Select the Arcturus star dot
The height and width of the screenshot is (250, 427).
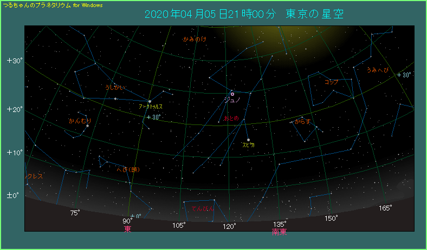150,101
